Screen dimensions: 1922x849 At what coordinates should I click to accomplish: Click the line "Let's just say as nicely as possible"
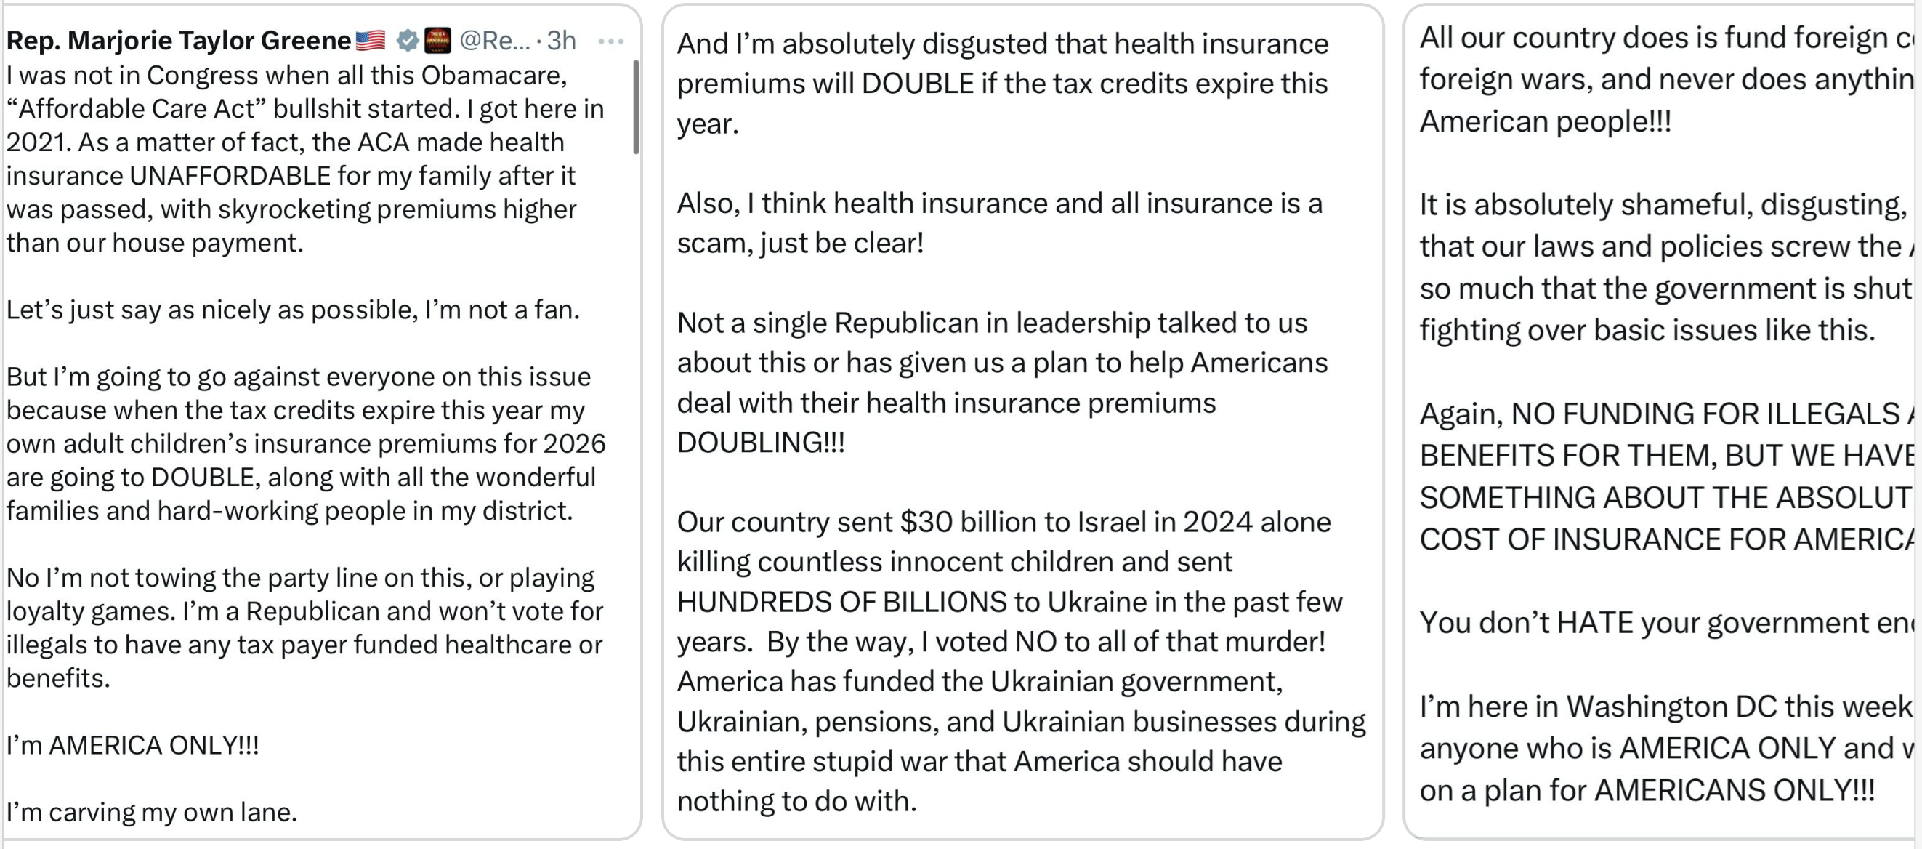coord(292,310)
